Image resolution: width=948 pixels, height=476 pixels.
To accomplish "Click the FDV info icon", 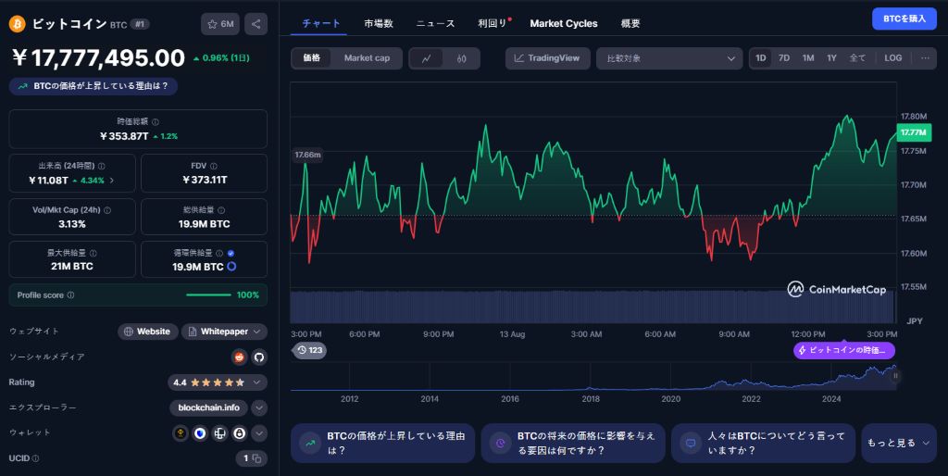I will point(214,167).
